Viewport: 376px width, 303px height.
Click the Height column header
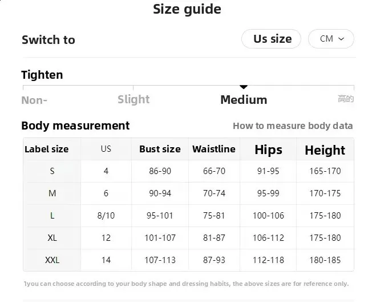pos(325,150)
